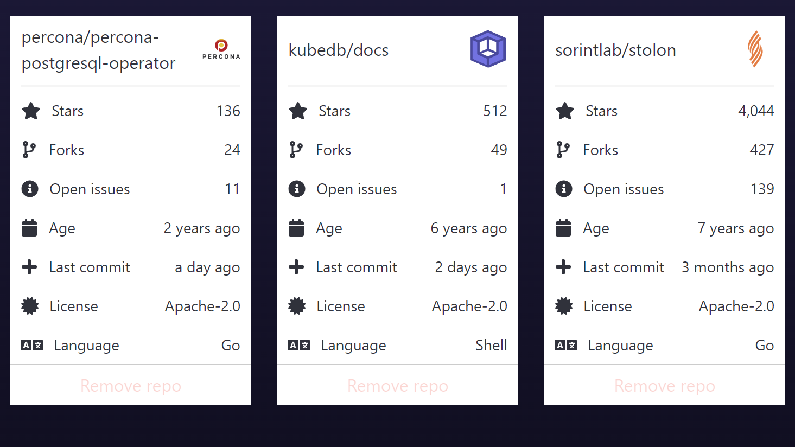Click the Stars icon in the stolon card
This screenshot has width=795, height=447.
pyautogui.click(x=565, y=111)
